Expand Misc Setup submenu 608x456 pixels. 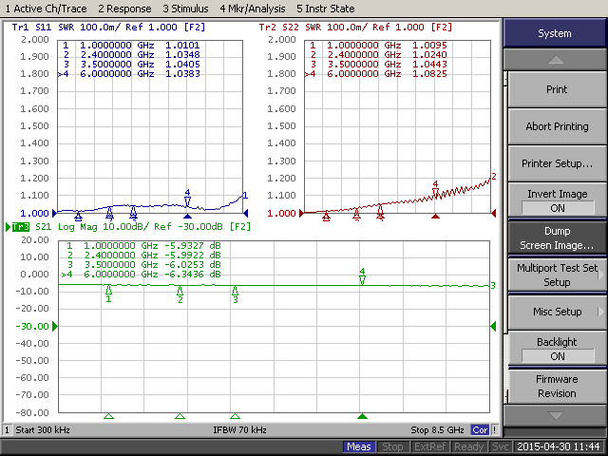pyautogui.click(x=557, y=312)
